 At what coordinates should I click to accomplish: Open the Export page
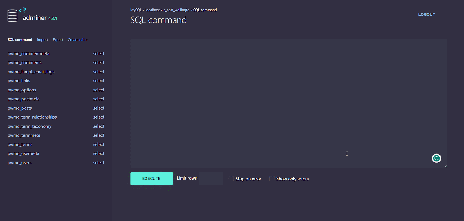(58, 40)
